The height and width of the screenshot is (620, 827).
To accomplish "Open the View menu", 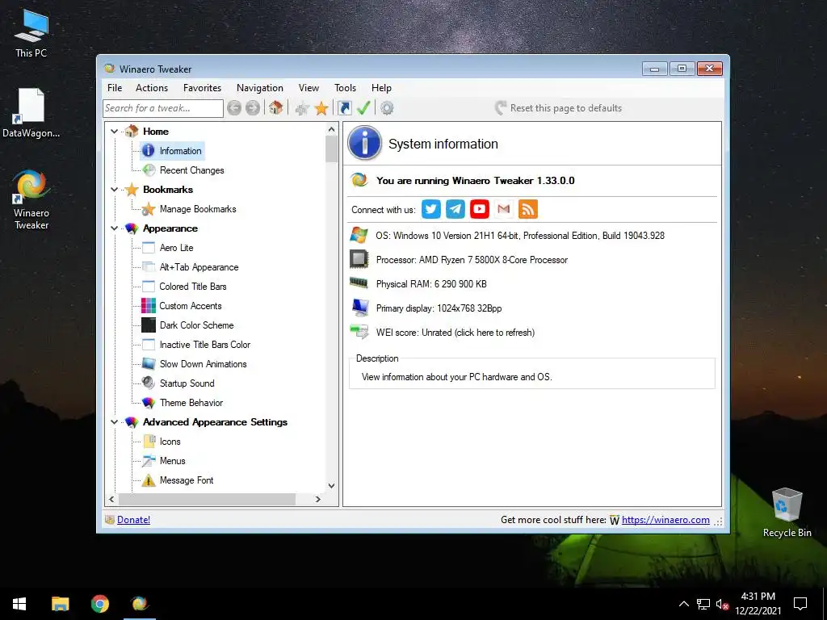I will tap(309, 88).
